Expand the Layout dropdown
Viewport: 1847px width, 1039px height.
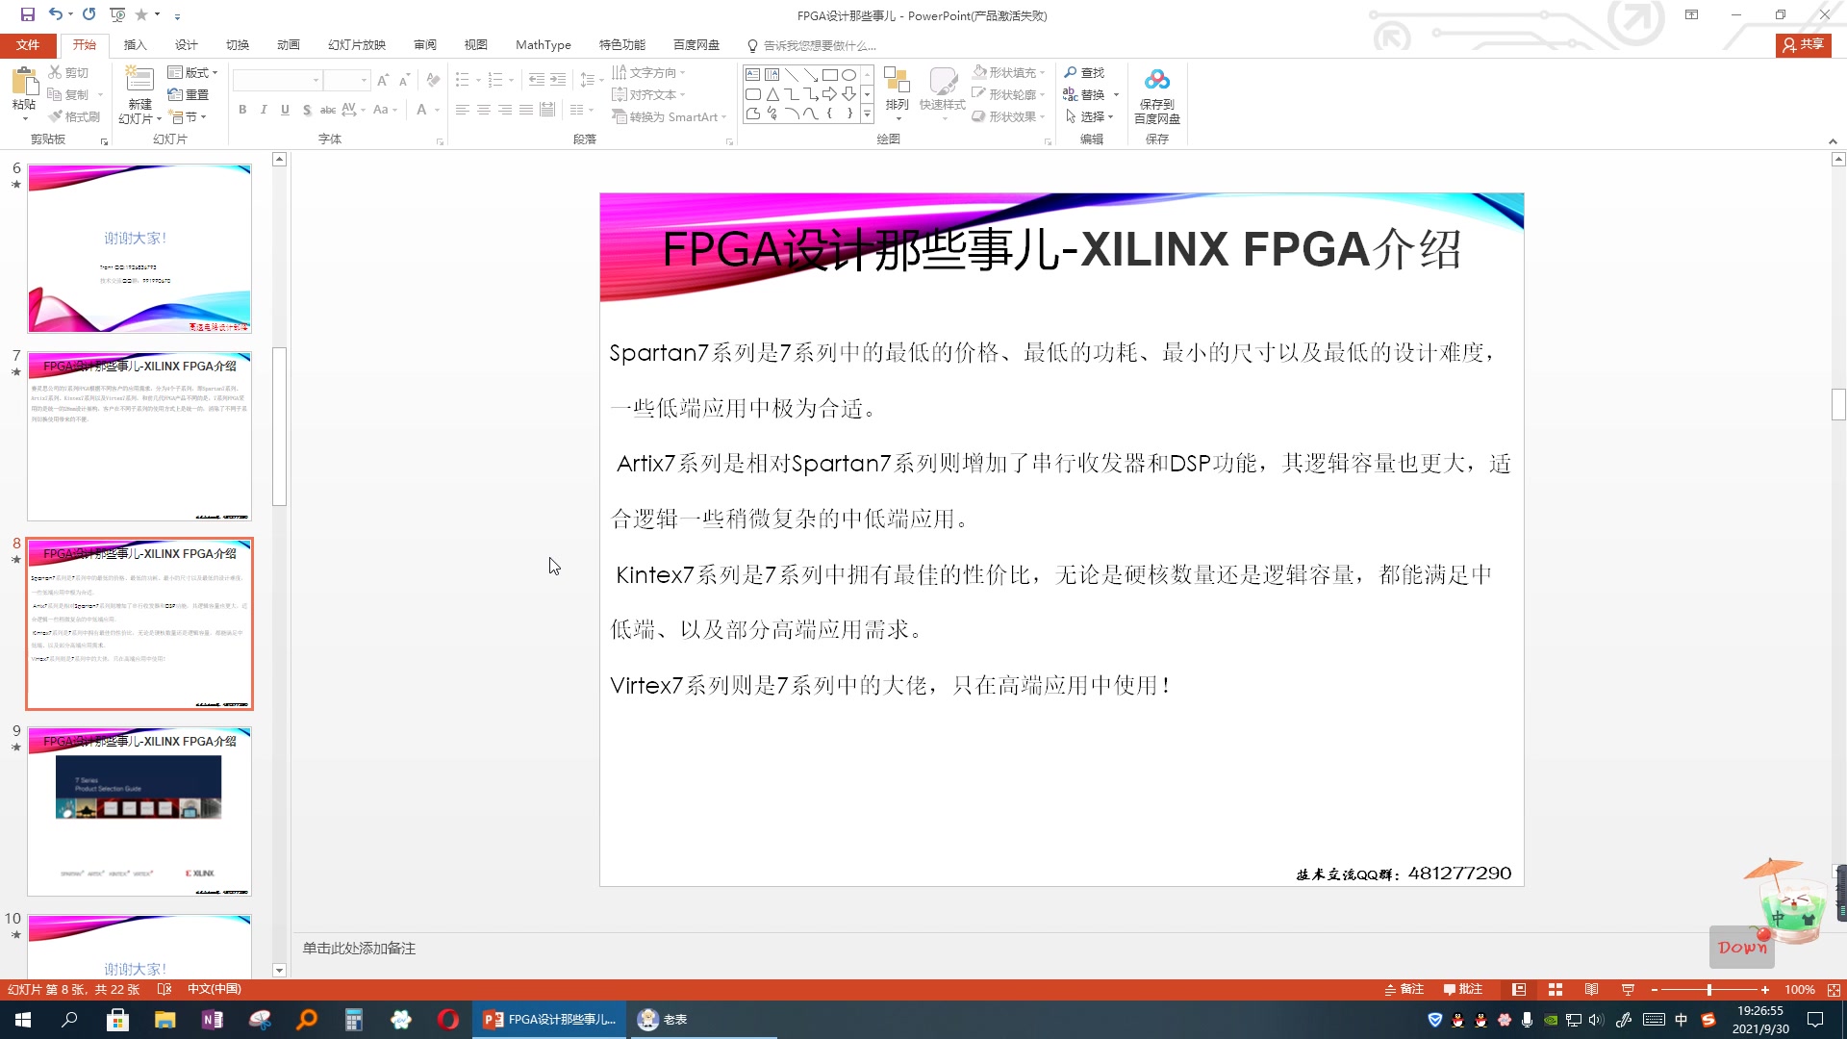[193, 72]
